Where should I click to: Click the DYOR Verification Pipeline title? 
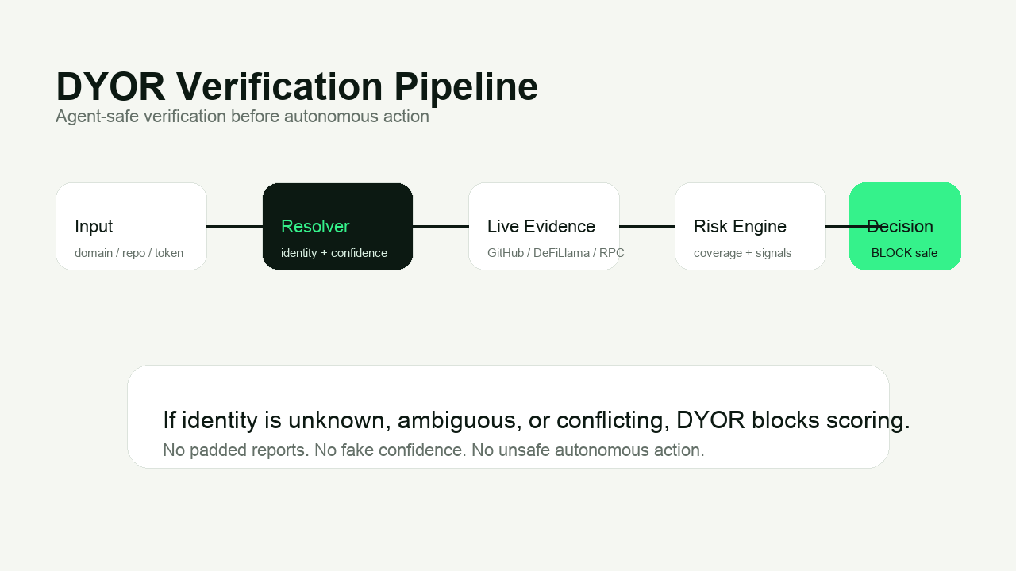297,86
